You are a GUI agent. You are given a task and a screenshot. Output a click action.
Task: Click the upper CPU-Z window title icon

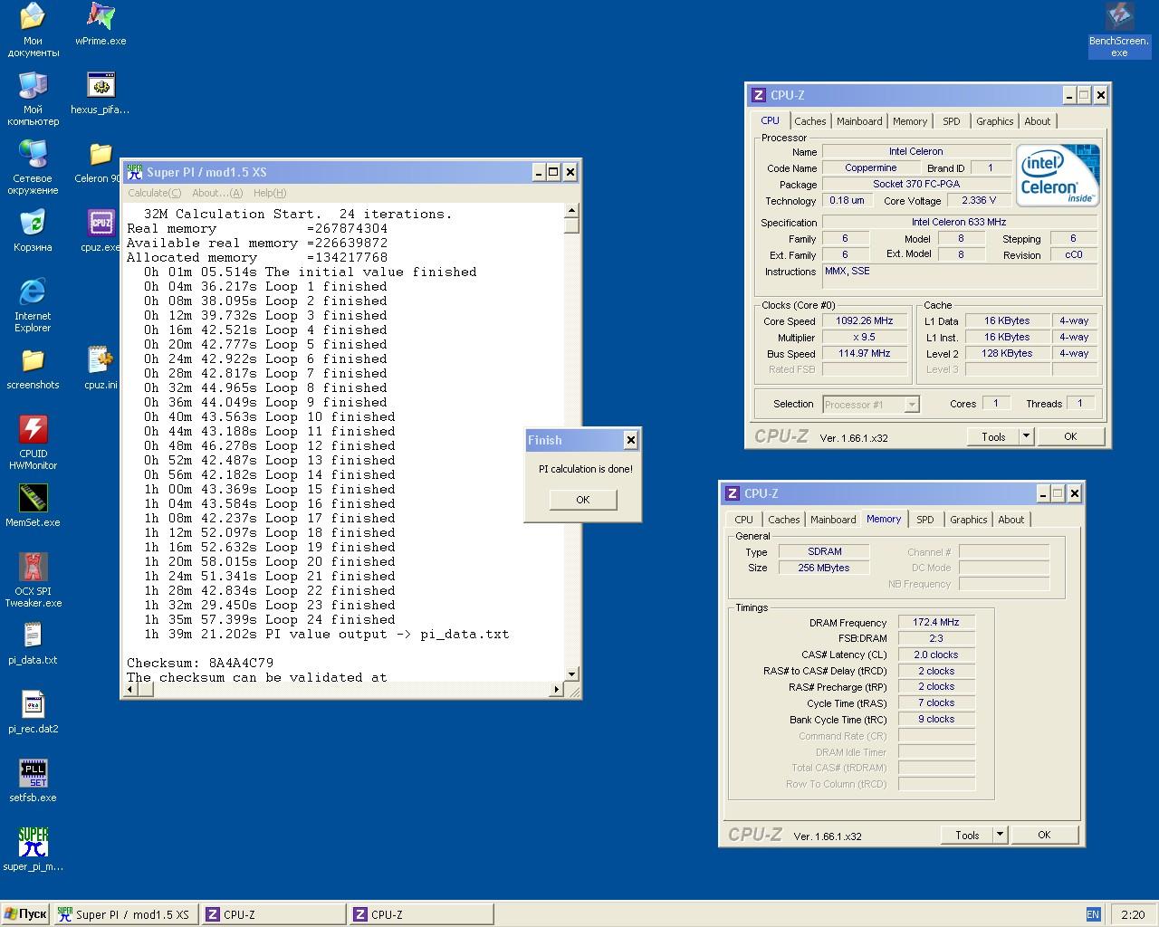759,95
